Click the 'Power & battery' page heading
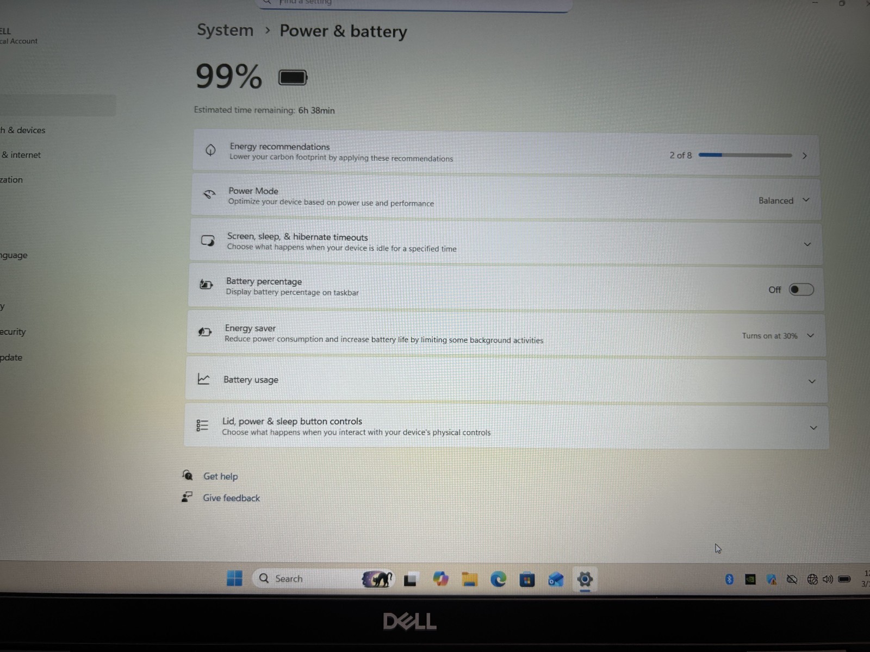This screenshot has width=870, height=652. point(343,31)
